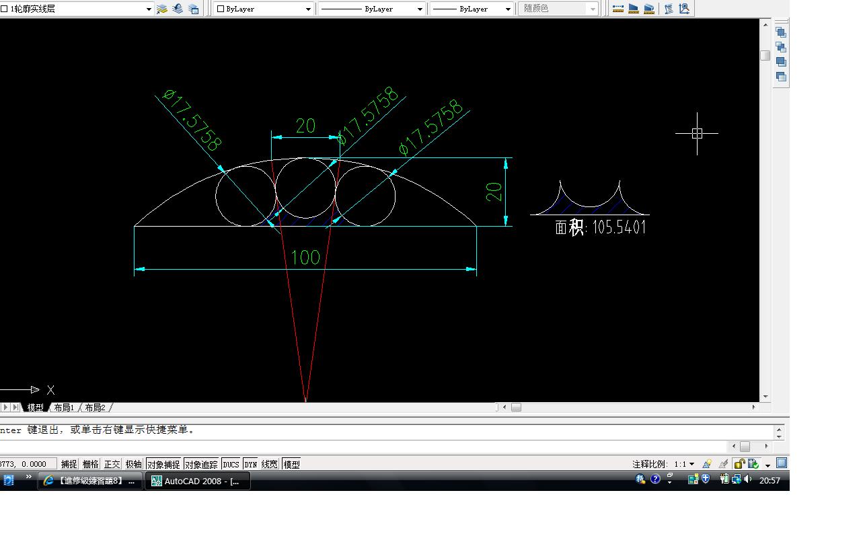The width and height of the screenshot is (861, 538).
Task: Toggle DYN dynamic input
Action: 250,464
